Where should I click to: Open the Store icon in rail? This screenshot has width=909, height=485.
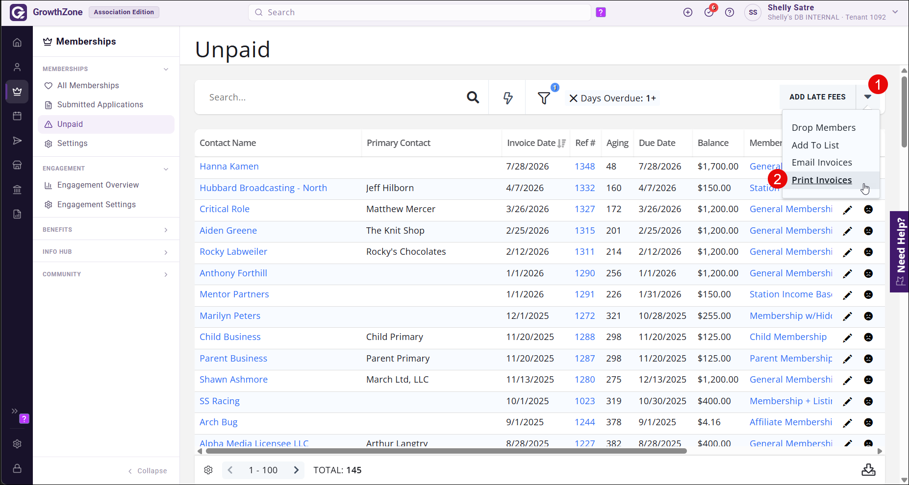17,165
